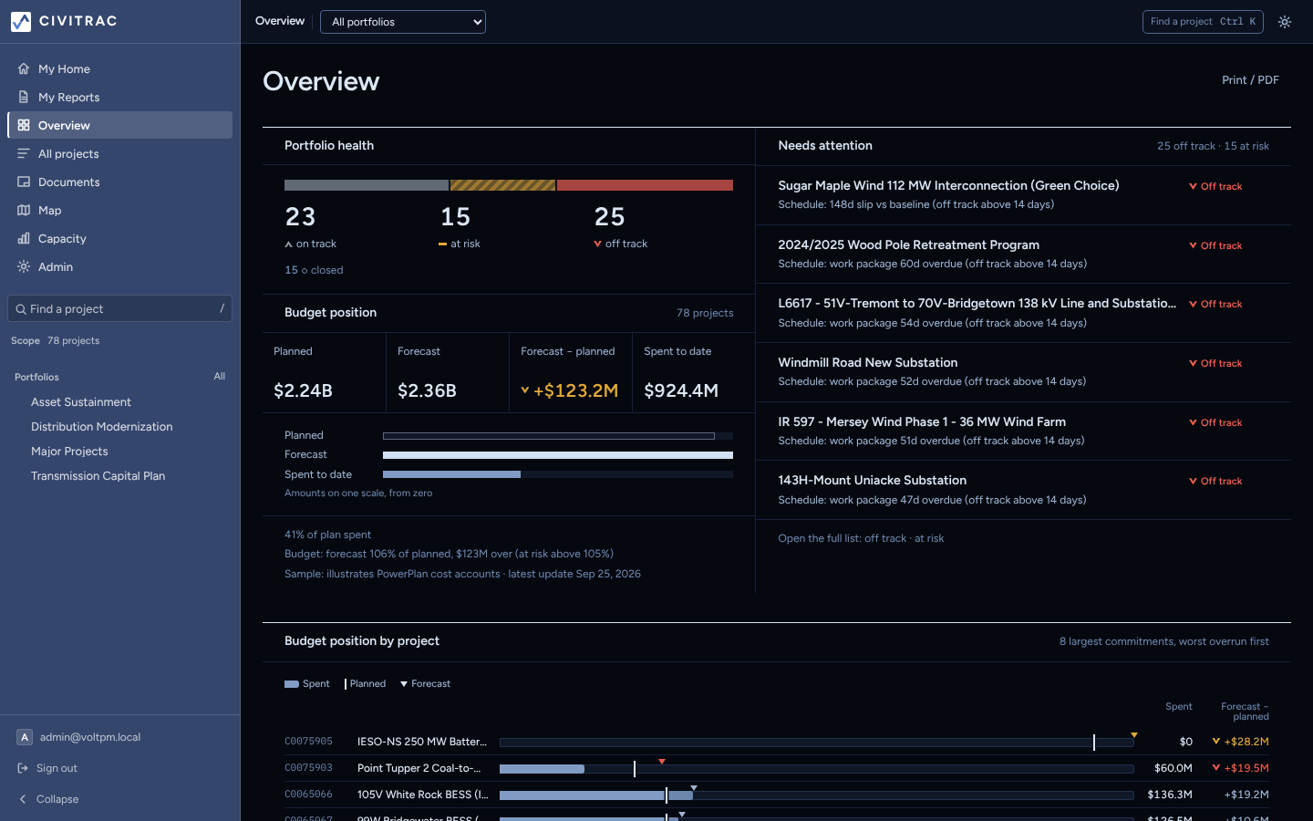
Task: Select the Transmission Capital Plan portfolio
Action: pyautogui.click(x=98, y=476)
